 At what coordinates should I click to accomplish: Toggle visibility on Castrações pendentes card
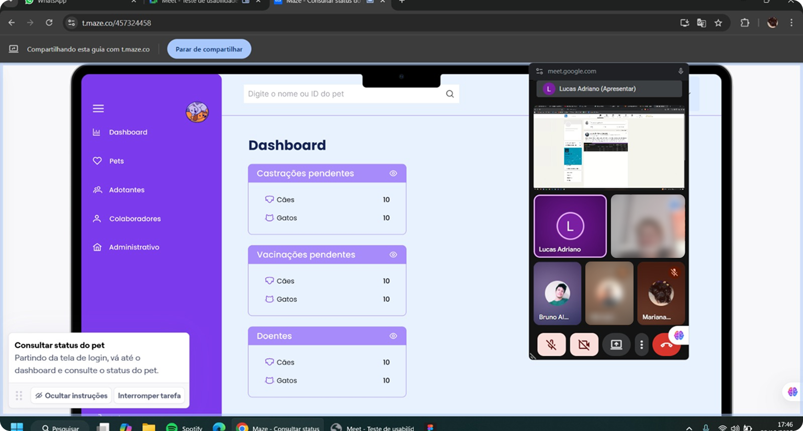pyautogui.click(x=393, y=173)
